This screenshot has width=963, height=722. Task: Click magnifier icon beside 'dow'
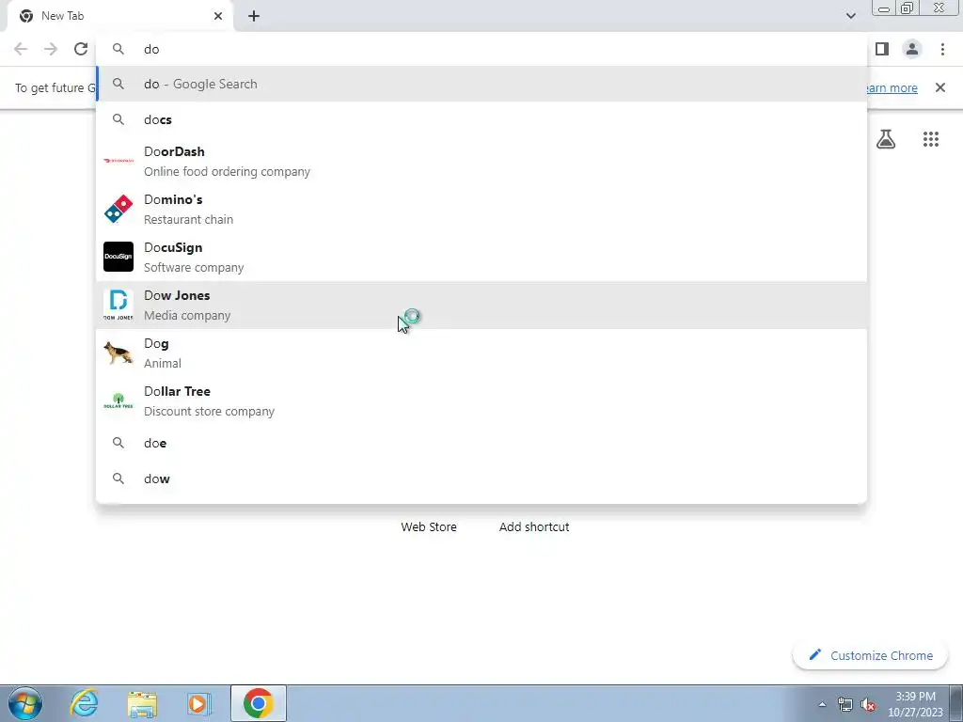pyautogui.click(x=118, y=479)
